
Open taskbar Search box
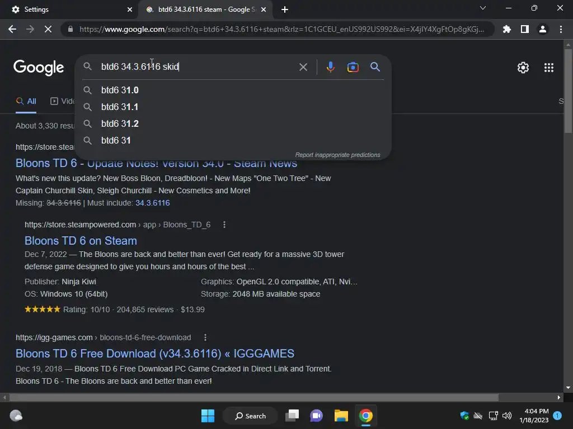tap(250, 416)
